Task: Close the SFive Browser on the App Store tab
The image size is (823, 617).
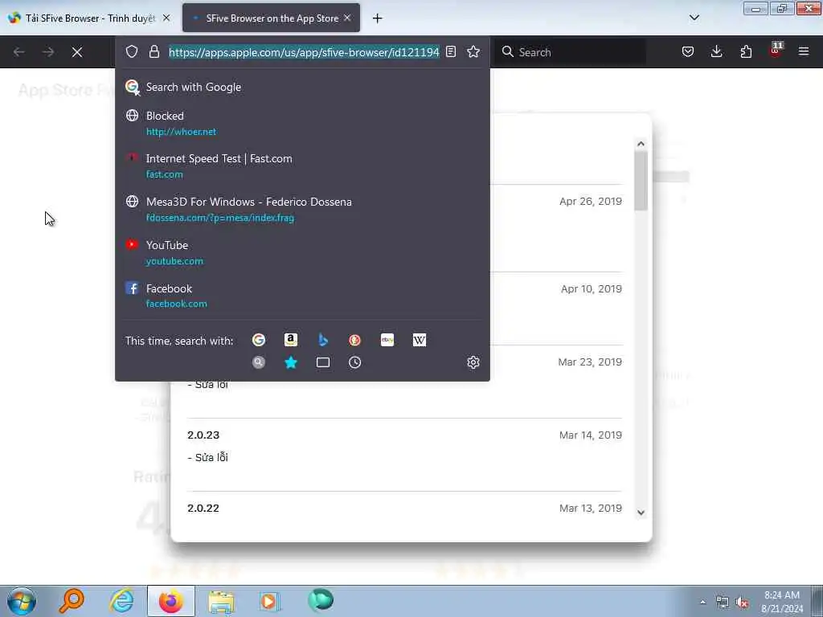Action: [x=347, y=18]
